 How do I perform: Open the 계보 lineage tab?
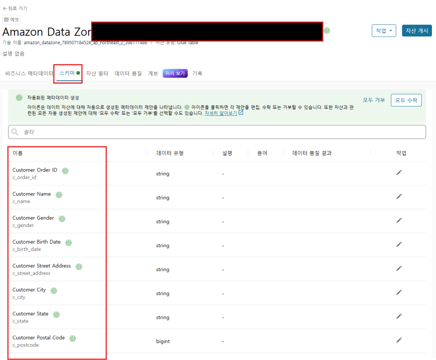[x=153, y=74]
